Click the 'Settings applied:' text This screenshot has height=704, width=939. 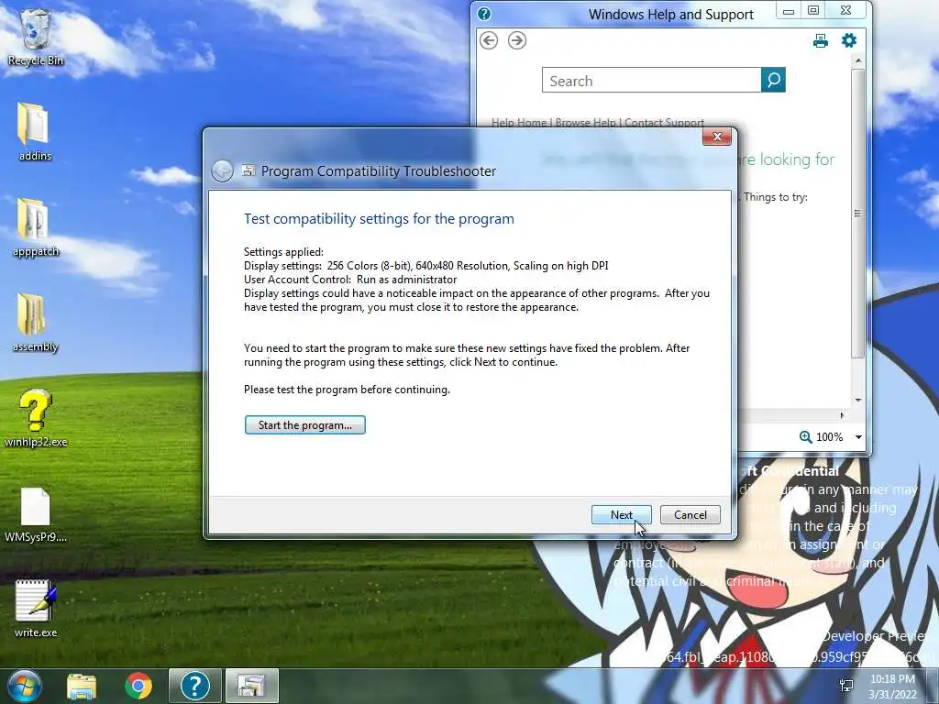click(283, 252)
